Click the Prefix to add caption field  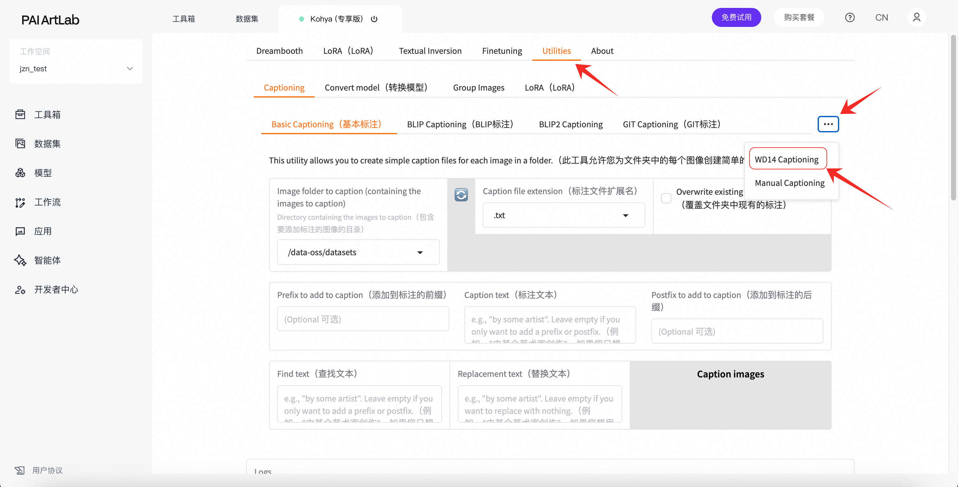point(363,319)
